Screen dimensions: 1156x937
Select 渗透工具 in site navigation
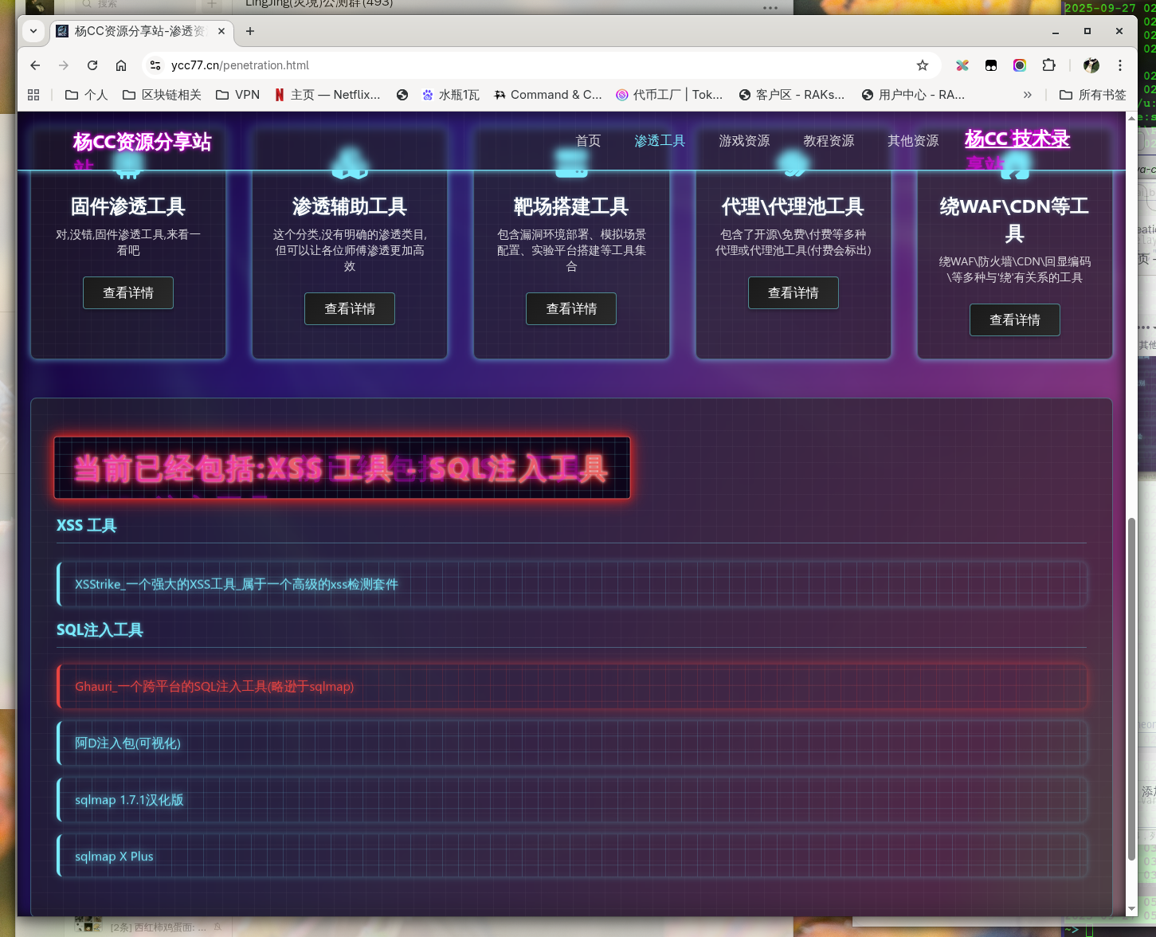point(660,141)
